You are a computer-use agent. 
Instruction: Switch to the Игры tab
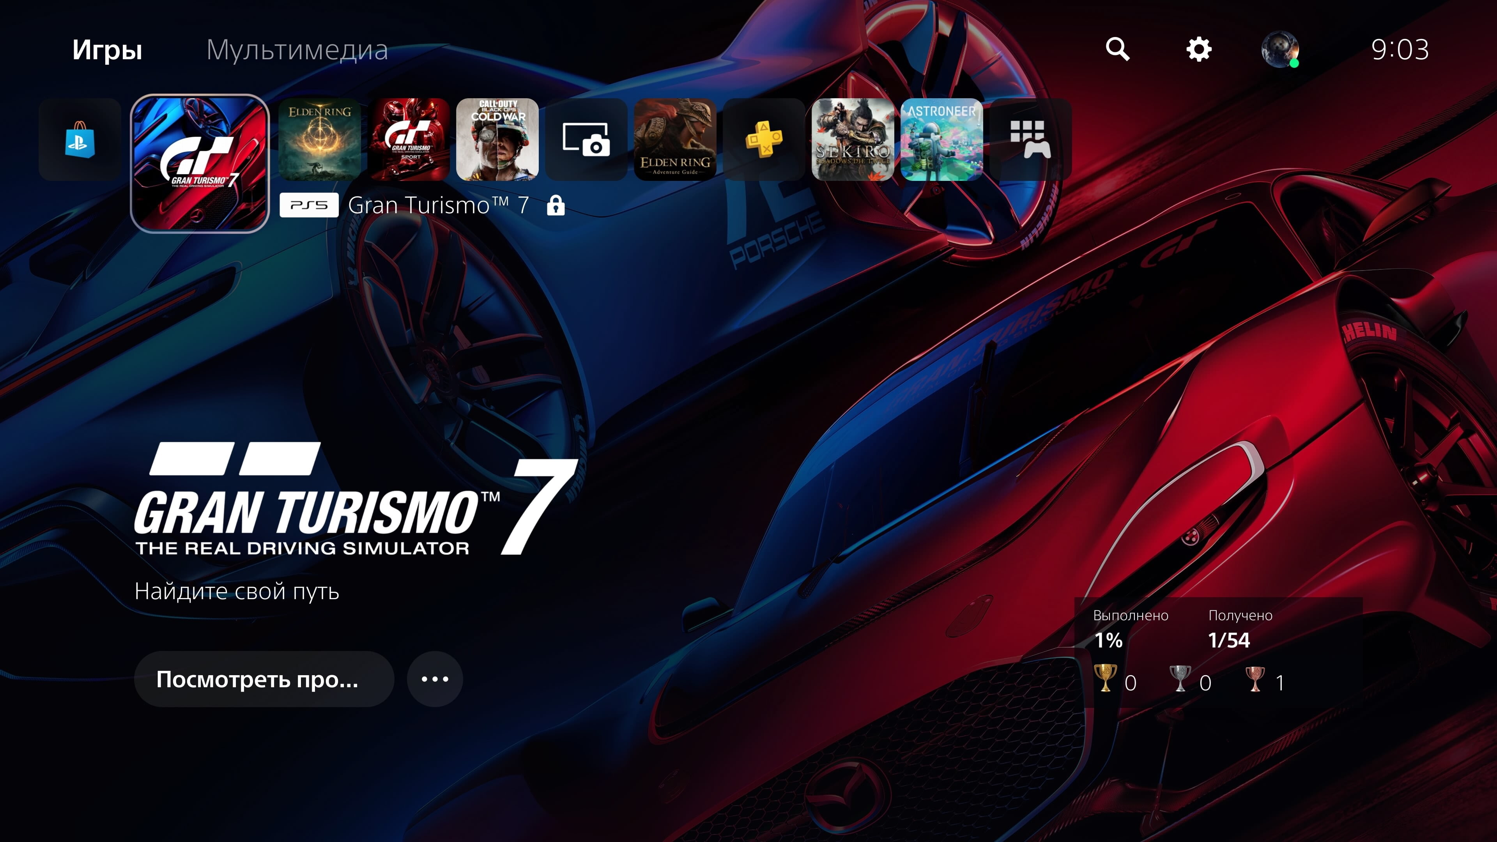pos(108,50)
